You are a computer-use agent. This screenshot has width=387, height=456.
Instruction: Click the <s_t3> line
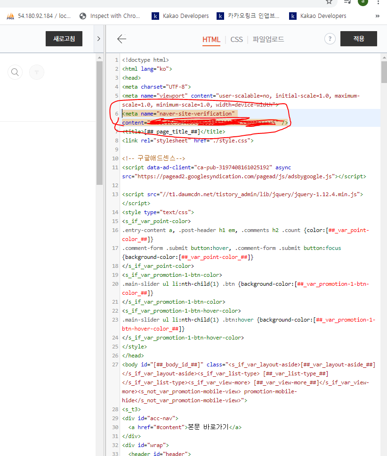pyautogui.click(x=131, y=409)
